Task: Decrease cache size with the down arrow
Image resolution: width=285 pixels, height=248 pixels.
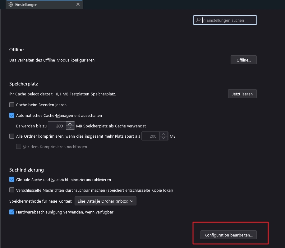Action: [x=70, y=128]
